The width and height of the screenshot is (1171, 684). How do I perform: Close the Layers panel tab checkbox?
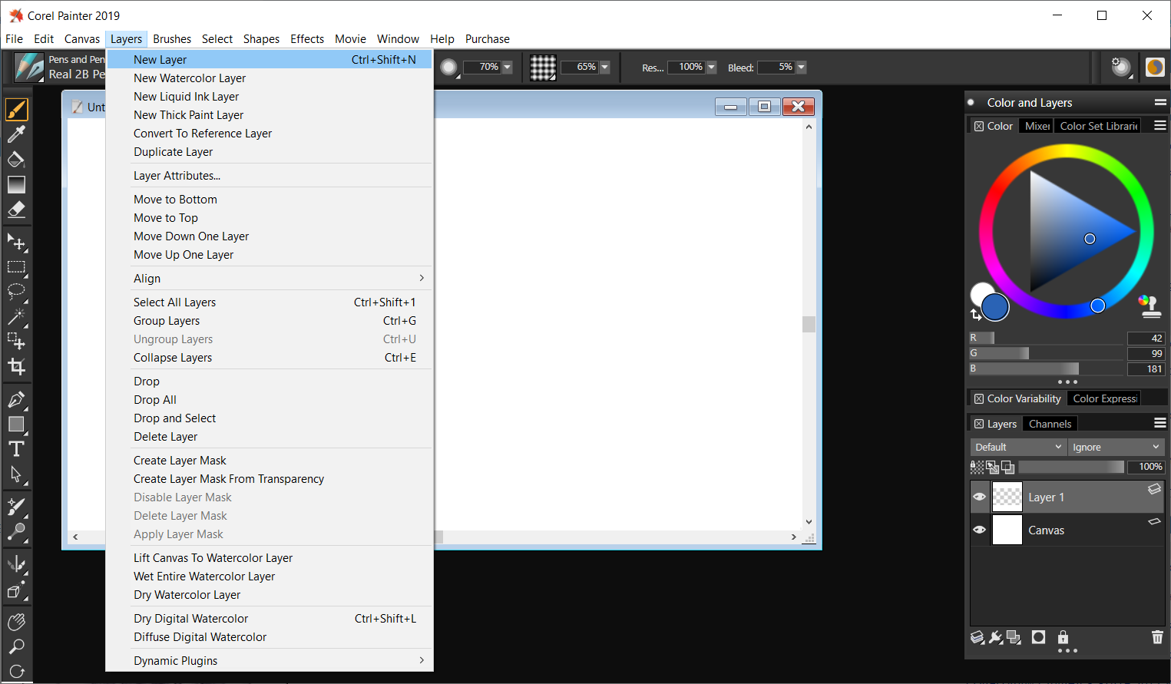(x=979, y=424)
